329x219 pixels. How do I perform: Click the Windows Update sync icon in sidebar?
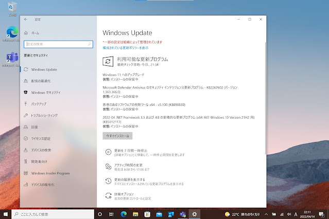[26, 69]
